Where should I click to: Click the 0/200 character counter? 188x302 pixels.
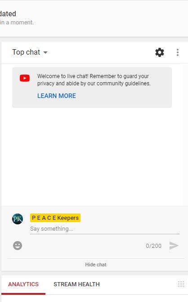(x=154, y=246)
